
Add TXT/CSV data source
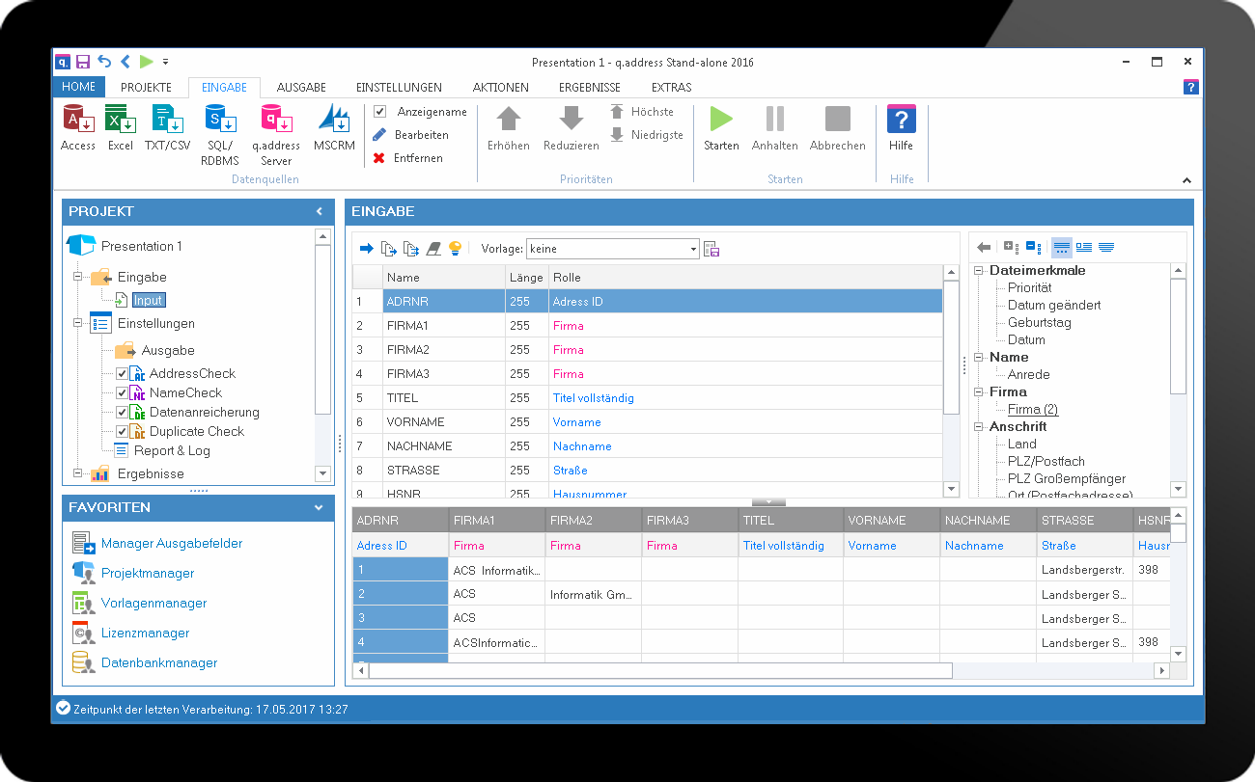168,128
